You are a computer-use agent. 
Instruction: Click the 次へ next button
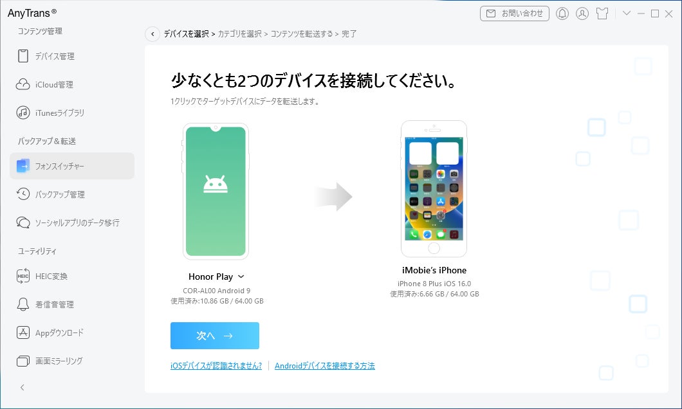(x=214, y=335)
